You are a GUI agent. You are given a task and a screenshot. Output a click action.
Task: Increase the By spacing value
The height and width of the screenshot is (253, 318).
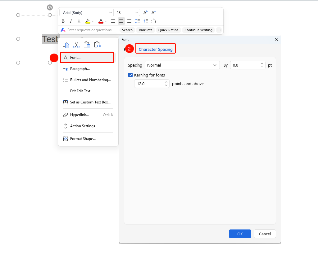click(262, 63)
